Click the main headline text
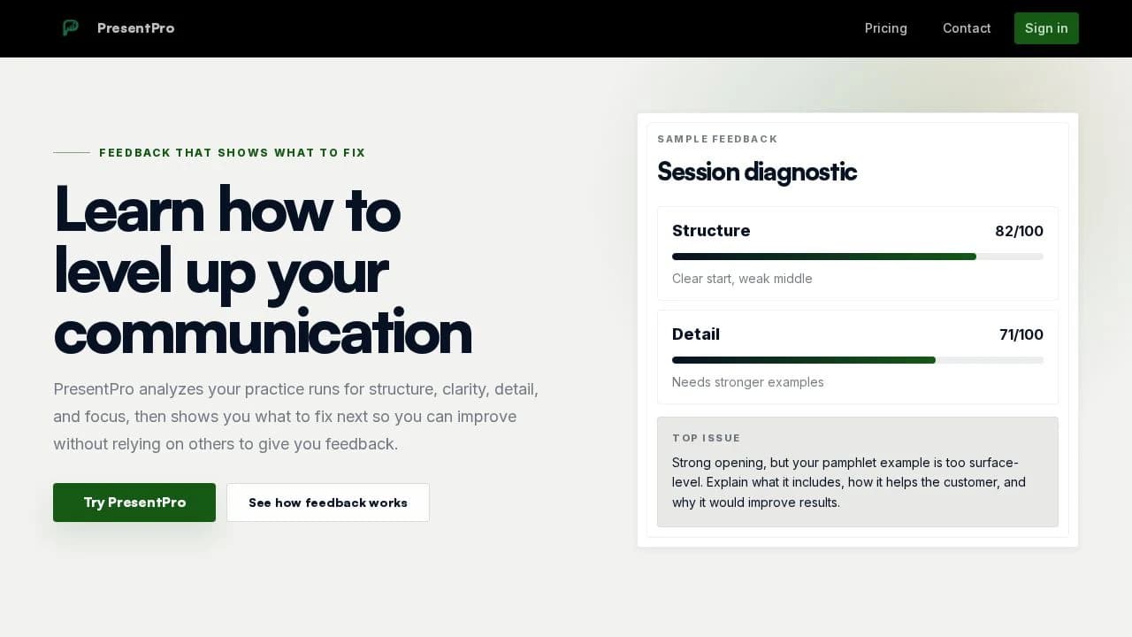Viewport: 1132px width, 637px height. [263, 271]
